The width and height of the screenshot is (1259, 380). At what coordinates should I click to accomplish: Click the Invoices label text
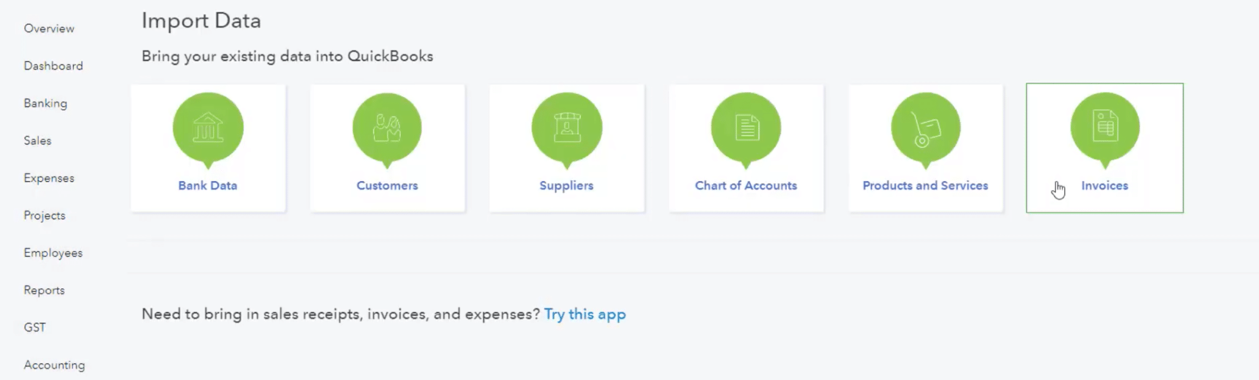point(1105,185)
